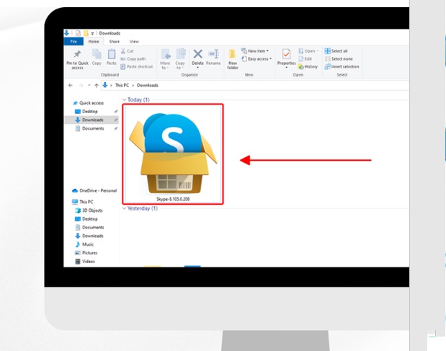446x351 pixels.
Task: Collapse the Today group
Action: coord(123,99)
